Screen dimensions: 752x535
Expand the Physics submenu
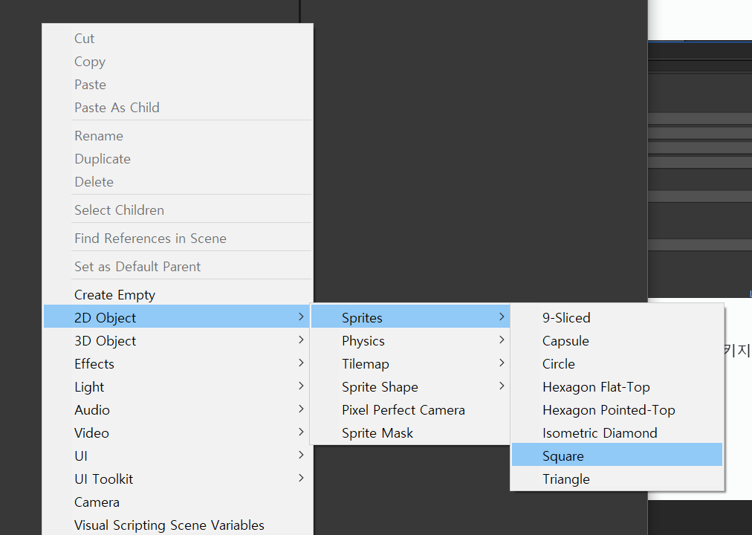click(x=363, y=340)
